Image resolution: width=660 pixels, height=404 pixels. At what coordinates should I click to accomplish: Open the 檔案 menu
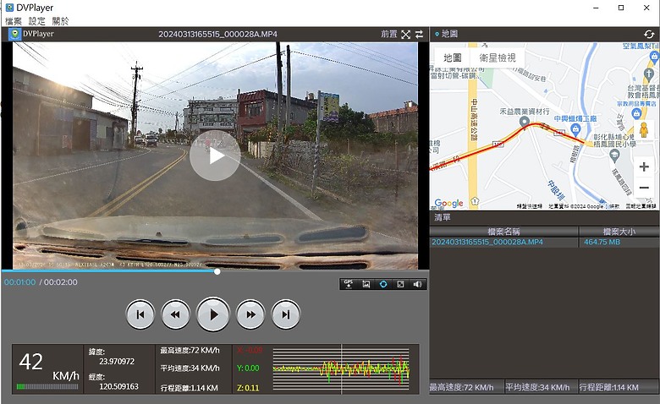pos(13,21)
